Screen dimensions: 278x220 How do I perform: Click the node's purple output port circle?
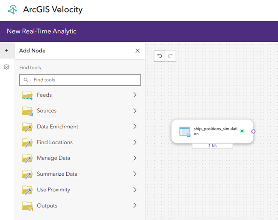point(253,131)
